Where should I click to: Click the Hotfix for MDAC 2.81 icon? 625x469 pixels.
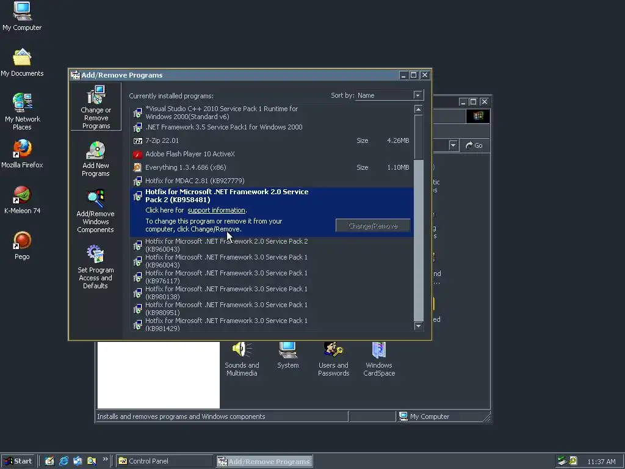click(x=137, y=181)
